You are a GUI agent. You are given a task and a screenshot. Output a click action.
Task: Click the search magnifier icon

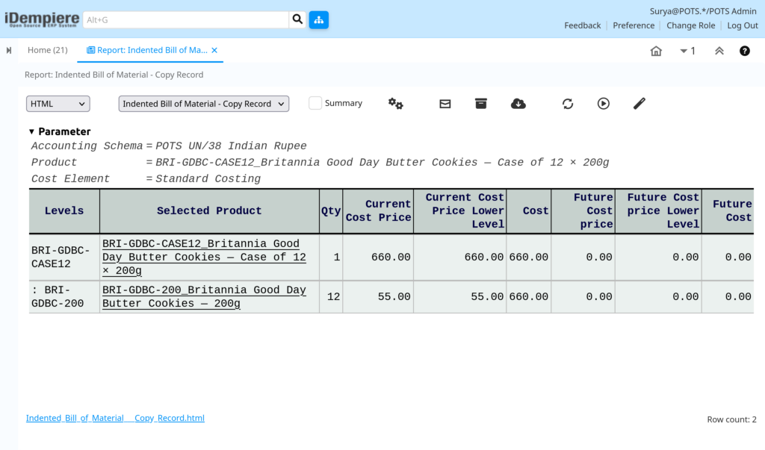tap(297, 19)
